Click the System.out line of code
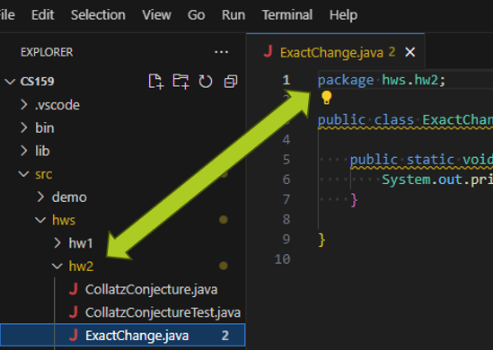The height and width of the screenshot is (350, 493). (x=437, y=179)
